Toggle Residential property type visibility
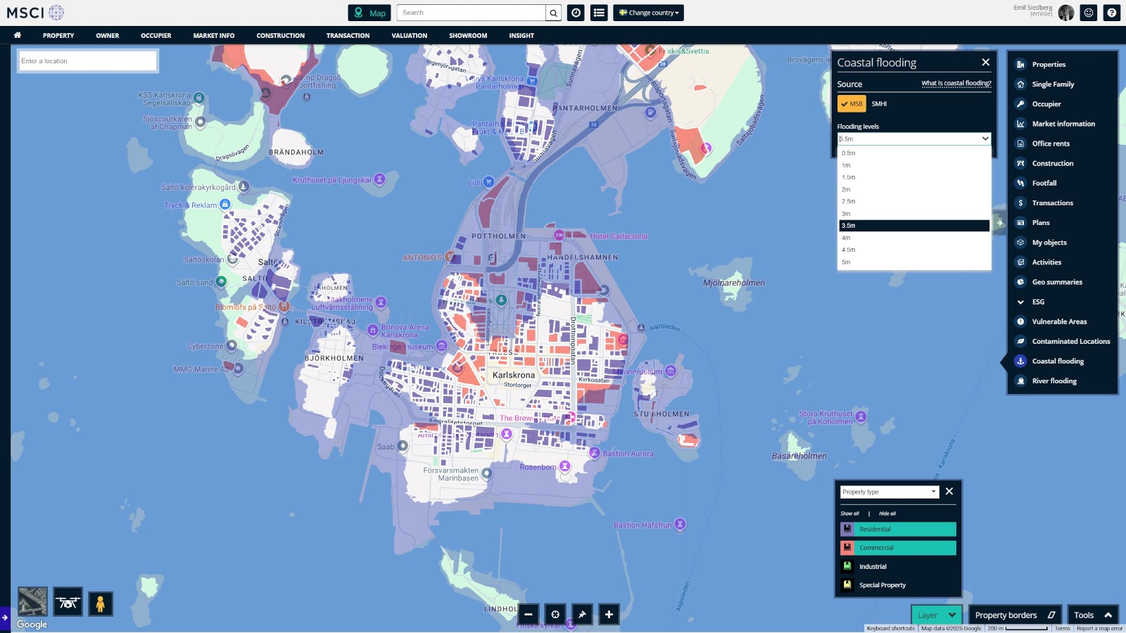The width and height of the screenshot is (1126, 633). pyautogui.click(x=898, y=529)
